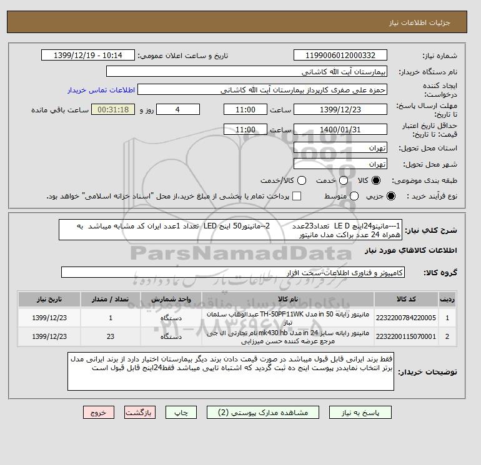Click the TH-50PF11WK monitor name cell
This screenshot has height=465, width=481.
click(288, 318)
